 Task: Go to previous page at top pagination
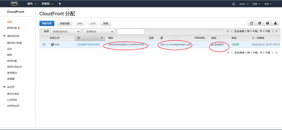(x=232, y=31)
